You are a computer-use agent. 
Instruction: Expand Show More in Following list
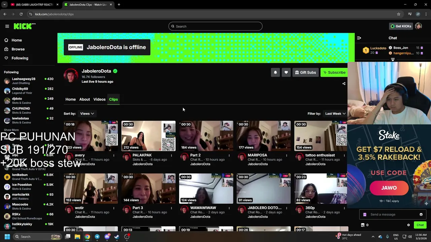point(11,130)
